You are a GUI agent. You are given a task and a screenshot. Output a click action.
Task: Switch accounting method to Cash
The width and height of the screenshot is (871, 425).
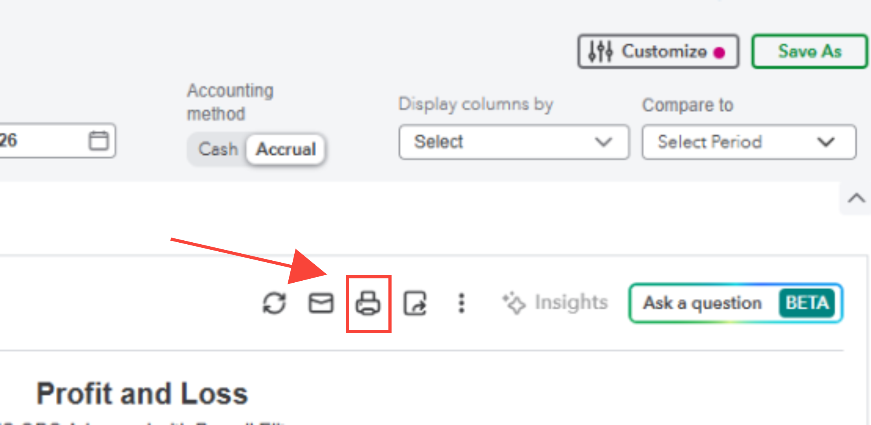pos(218,149)
